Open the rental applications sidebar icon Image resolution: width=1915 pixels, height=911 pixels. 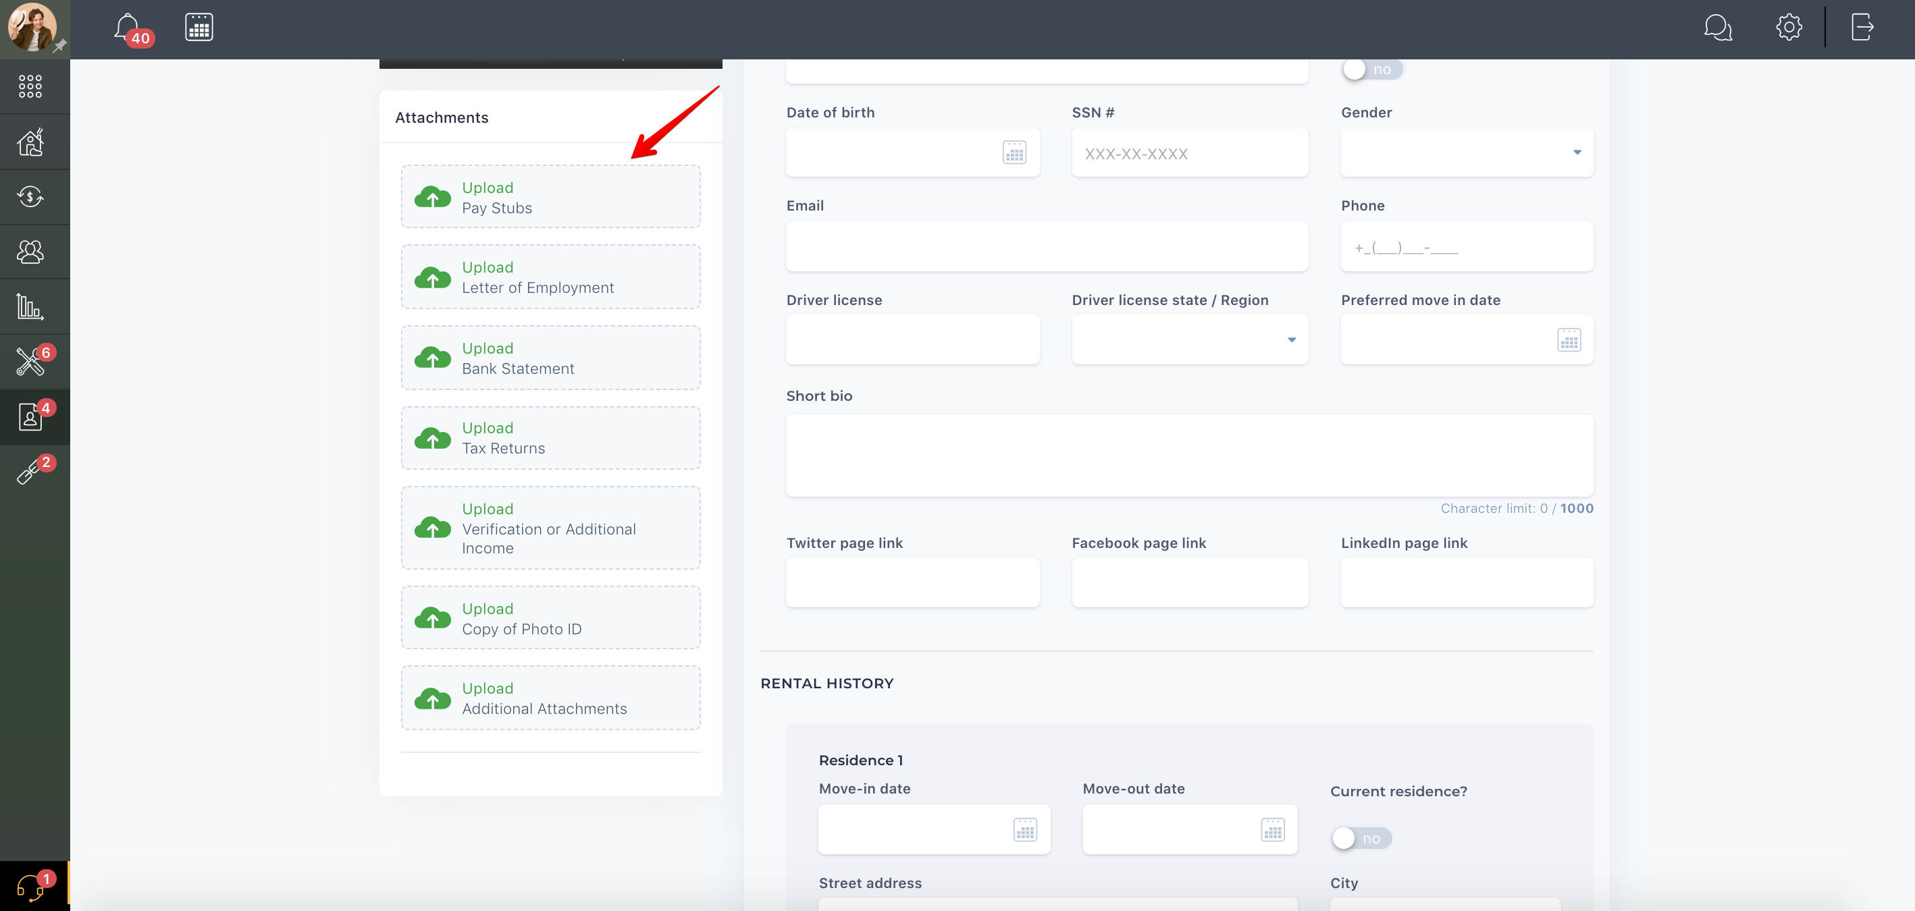click(30, 417)
